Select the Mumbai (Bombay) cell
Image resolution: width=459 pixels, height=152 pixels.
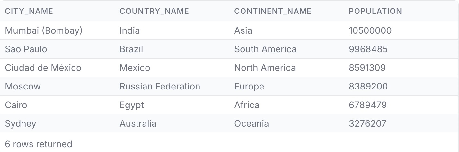[x=44, y=31]
